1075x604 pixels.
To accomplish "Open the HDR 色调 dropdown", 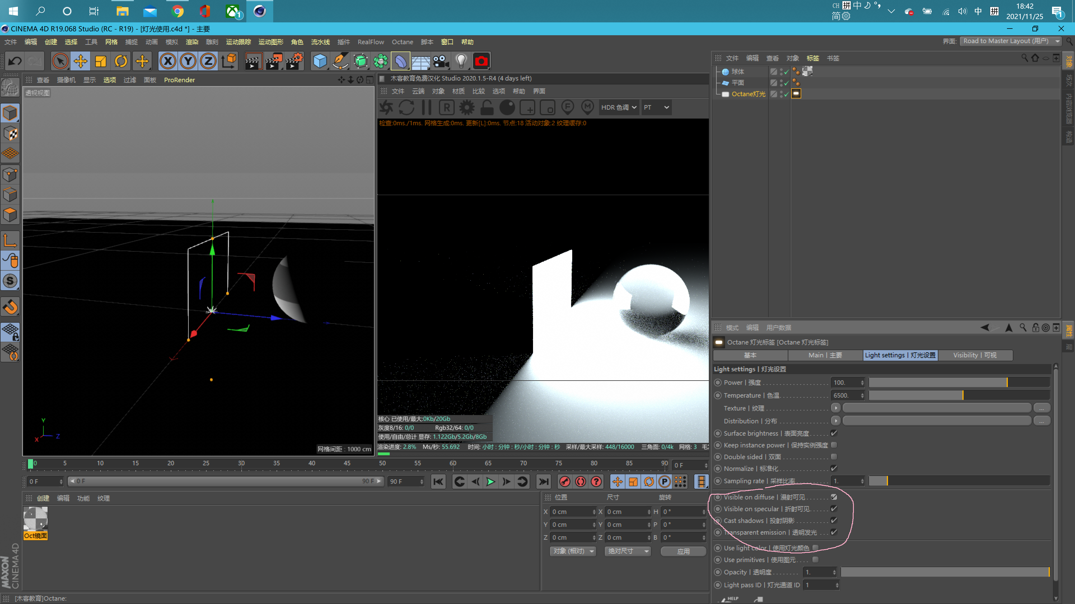I will click(x=619, y=107).
